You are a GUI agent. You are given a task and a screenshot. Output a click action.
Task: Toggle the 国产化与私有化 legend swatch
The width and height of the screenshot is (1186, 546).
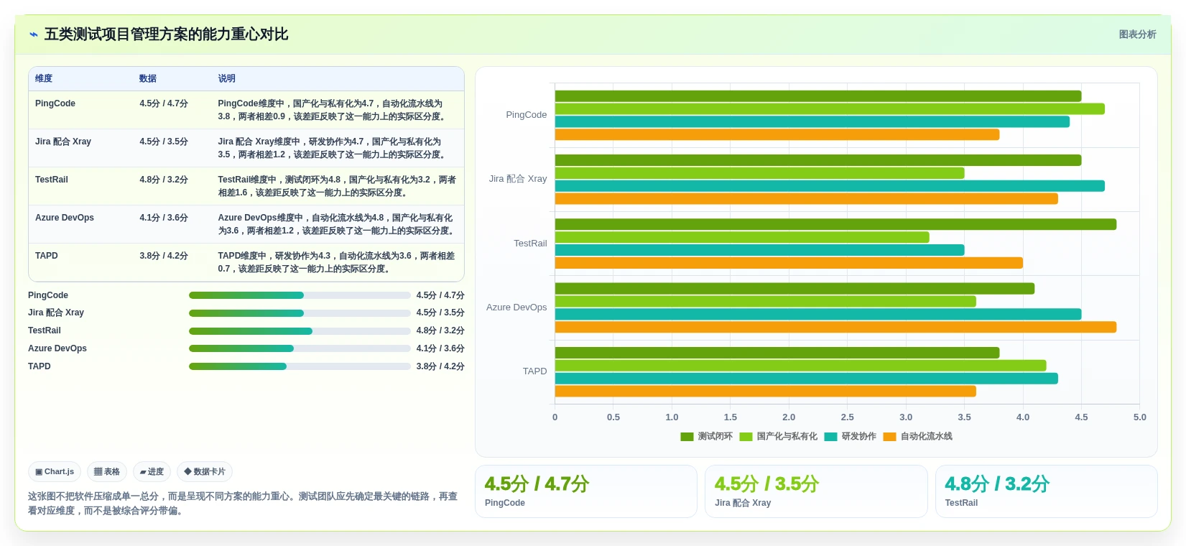coord(746,437)
